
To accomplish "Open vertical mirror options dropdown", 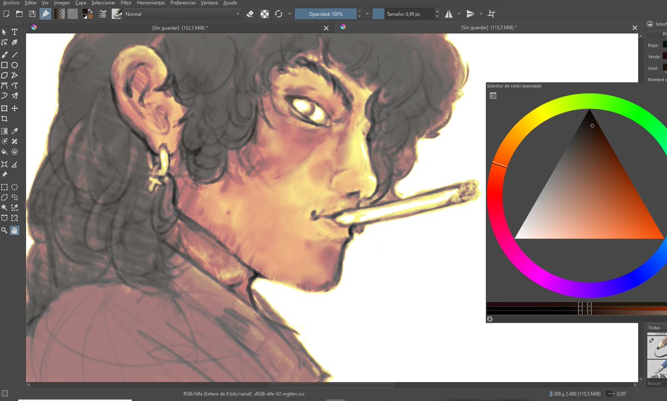I will click(481, 13).
